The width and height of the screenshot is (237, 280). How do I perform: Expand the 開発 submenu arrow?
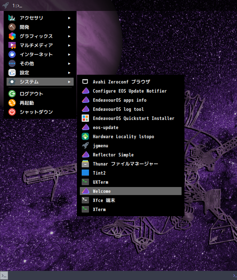pyautogui.click(x=69, y=27)
